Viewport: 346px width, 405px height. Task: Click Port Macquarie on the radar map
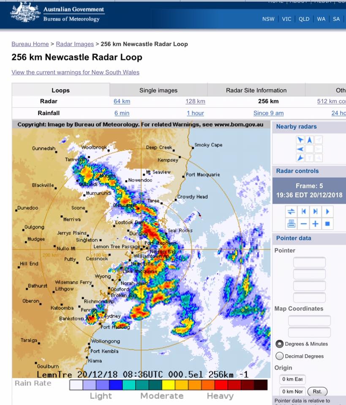(203, 175)
